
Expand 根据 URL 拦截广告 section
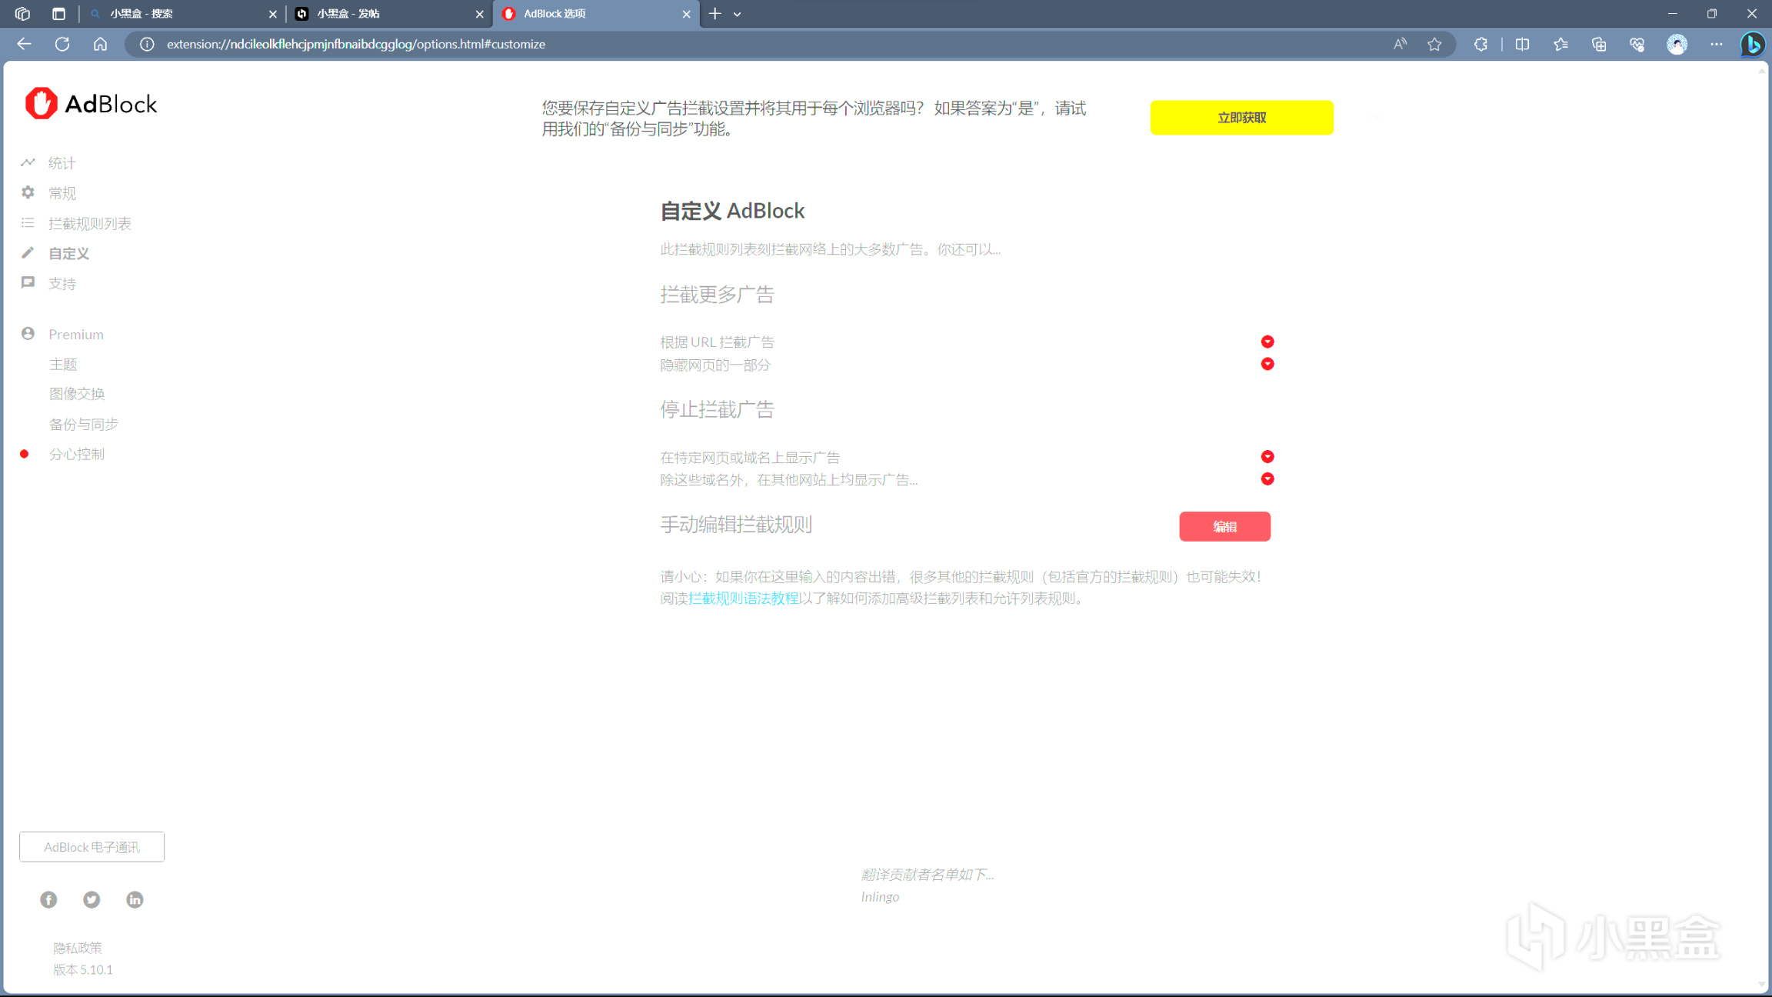pyautogui.click(x=1267, y=342)
